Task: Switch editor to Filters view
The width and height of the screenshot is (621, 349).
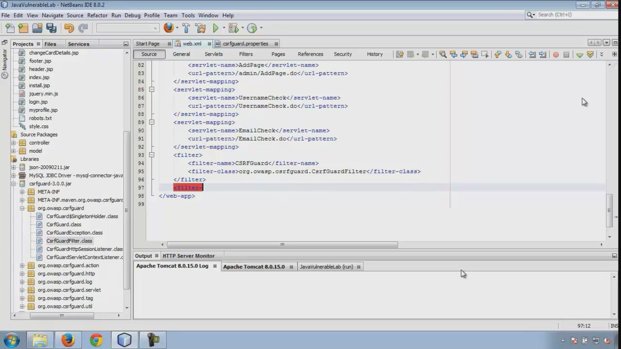Action: (246, 54)
